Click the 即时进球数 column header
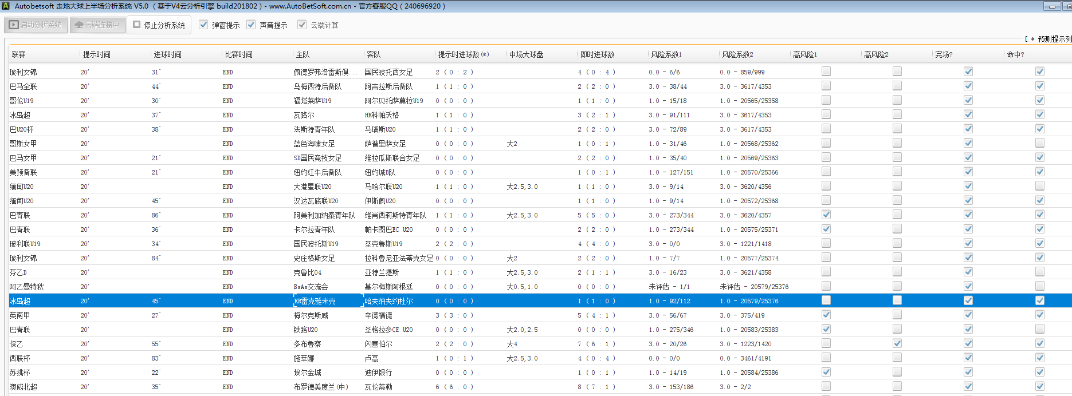Screen dimensions: 1072x396 (x=597, y=54)
